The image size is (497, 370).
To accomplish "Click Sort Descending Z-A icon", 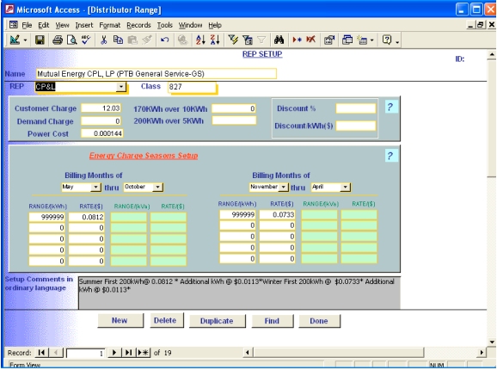I will point(215,40).
